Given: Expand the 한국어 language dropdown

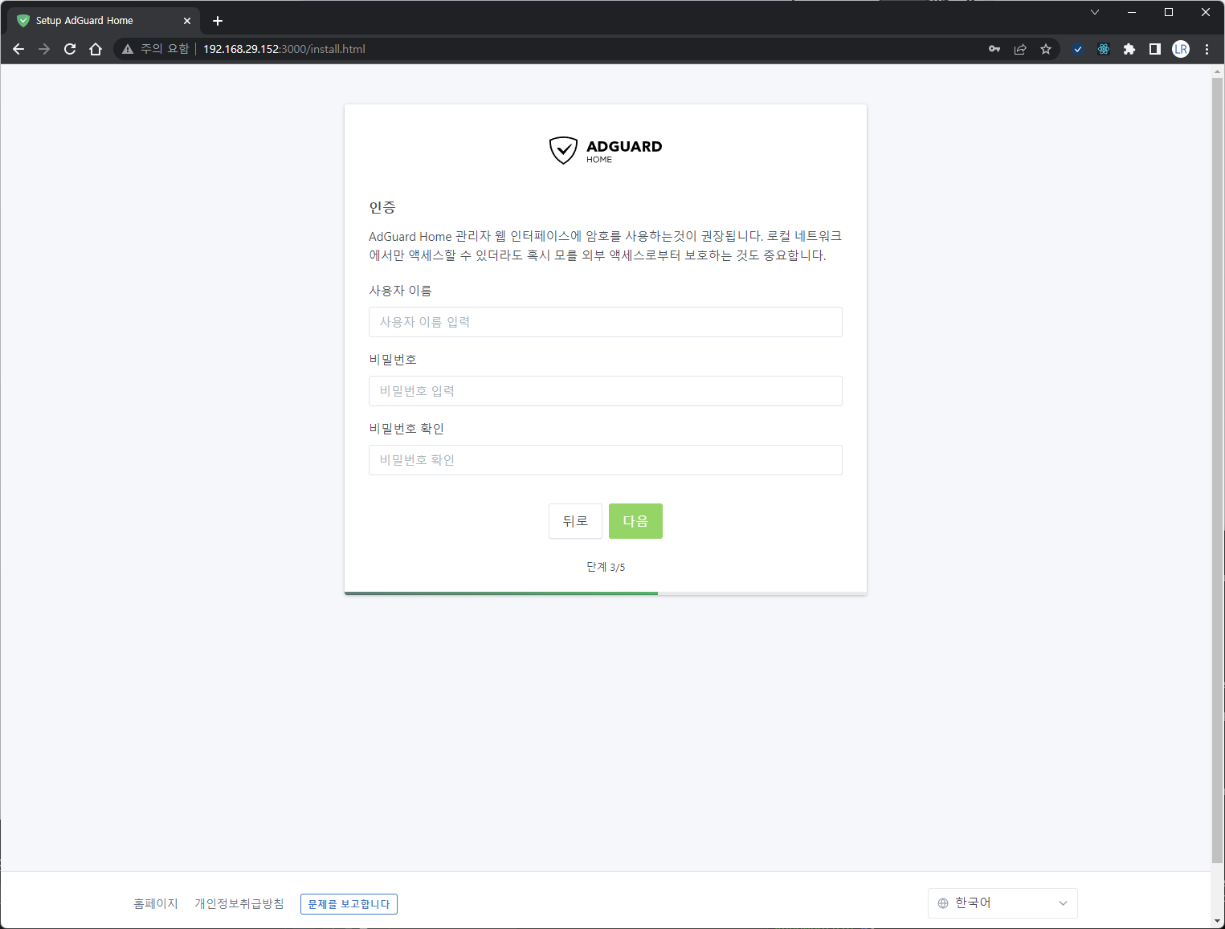Looking at the screenshot, I should pyautogui.click(x=1002, y=903).
